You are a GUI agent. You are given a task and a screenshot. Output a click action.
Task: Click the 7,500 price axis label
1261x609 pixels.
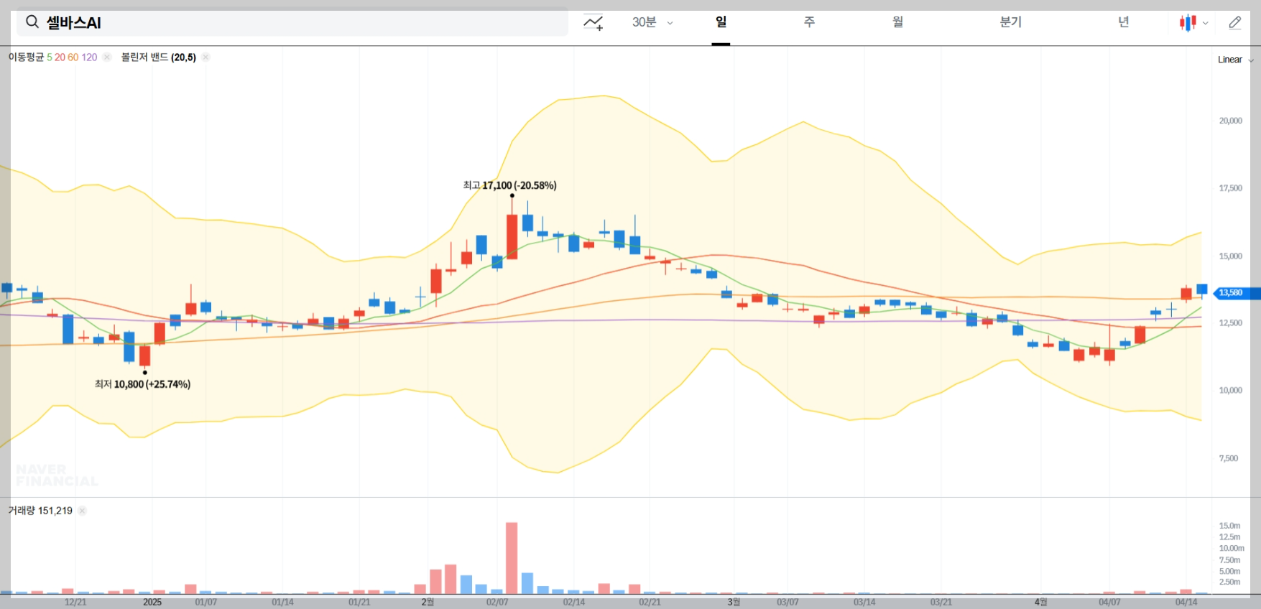coord(1229,458)
